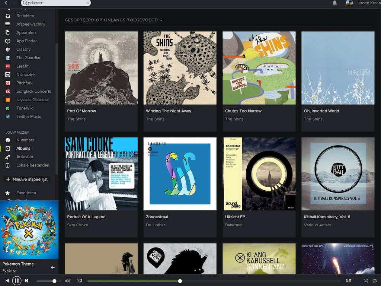
Task: Create a Nieuwe afspeellijst
Action: tap(28, 179)
